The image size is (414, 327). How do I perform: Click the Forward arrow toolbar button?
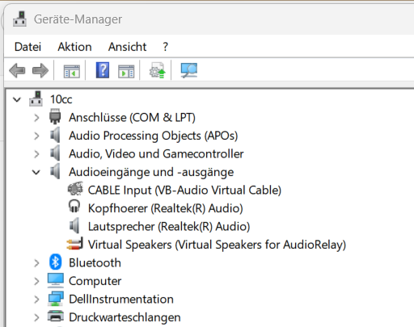pyautogui.click(x=40, y=70)
